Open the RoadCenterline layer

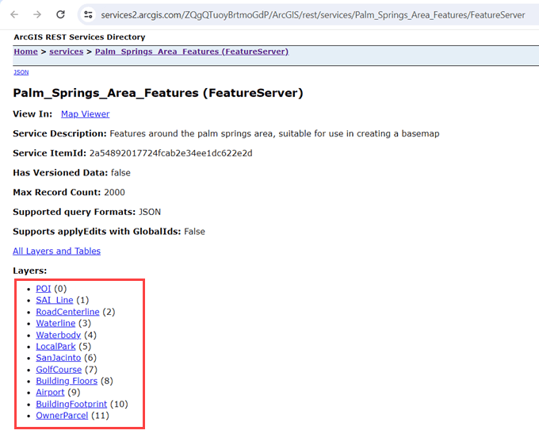pyautogui.click(x=67, y=312)
